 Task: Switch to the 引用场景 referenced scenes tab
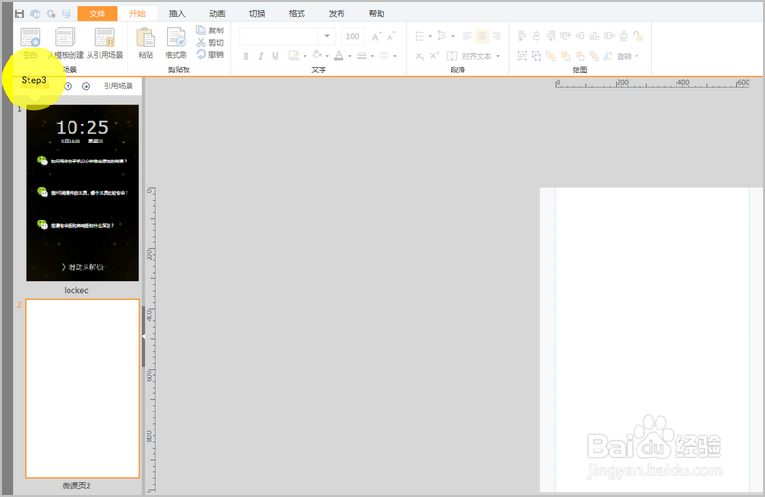118,86
